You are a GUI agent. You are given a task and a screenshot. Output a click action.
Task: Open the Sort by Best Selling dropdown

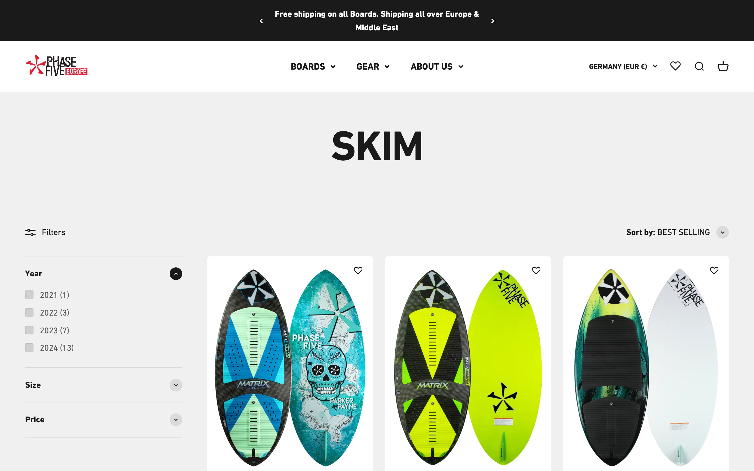pyautogui.click(x=677, y=232)
